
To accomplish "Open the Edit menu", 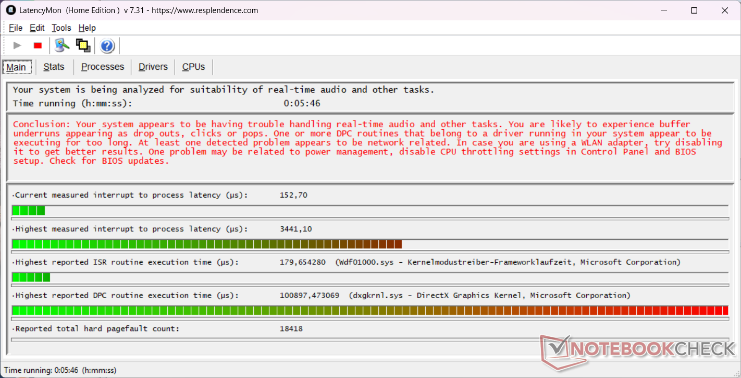I will coord(37,28).
